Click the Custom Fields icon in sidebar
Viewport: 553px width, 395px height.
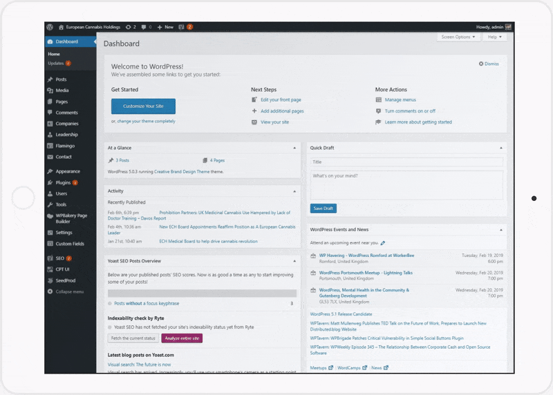click(x=50, y=244)
